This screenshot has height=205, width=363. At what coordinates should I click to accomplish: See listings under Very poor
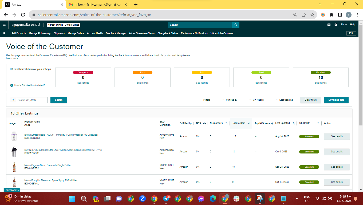[83, 83]
